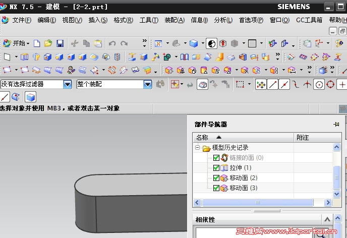The image size is (347, 238).
Task: Click the Move Face synchronous modeling icon
Action: click(x=169, y=71)
